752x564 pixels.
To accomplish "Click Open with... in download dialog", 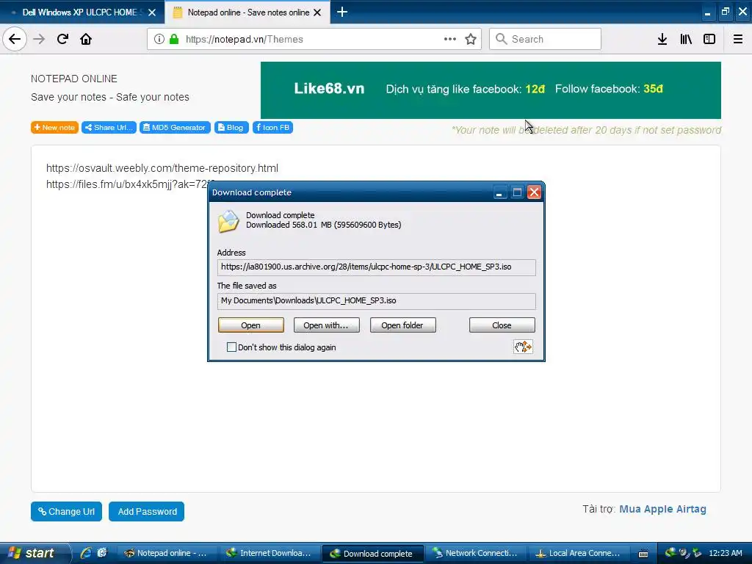I will [326, 325].
